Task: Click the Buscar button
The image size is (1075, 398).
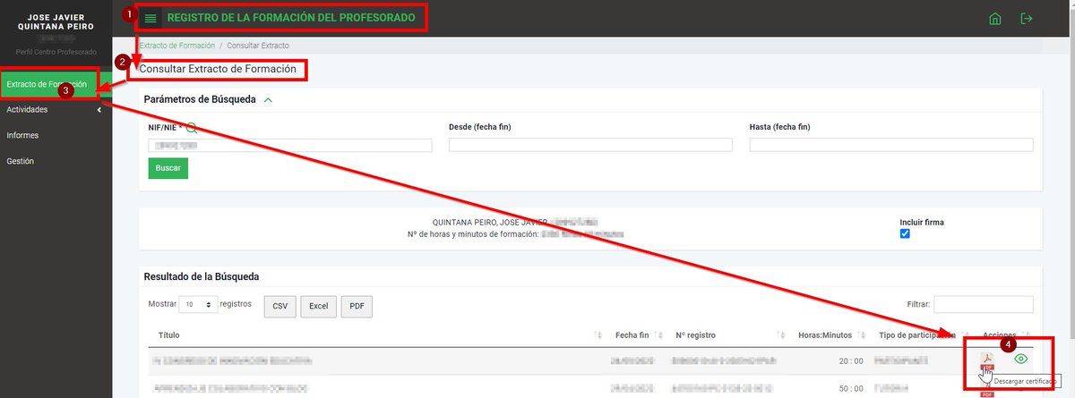Action: (x=168, y=168)
